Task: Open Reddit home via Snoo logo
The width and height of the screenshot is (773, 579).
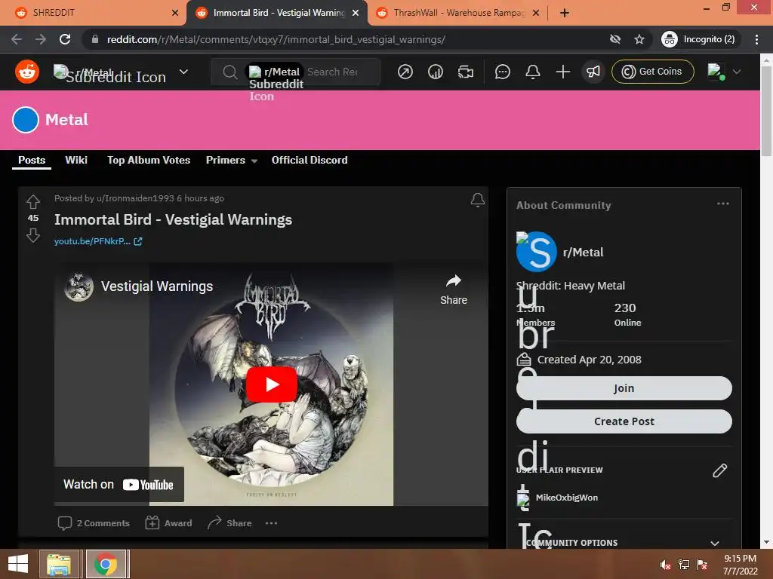Action: pos(27,72)
